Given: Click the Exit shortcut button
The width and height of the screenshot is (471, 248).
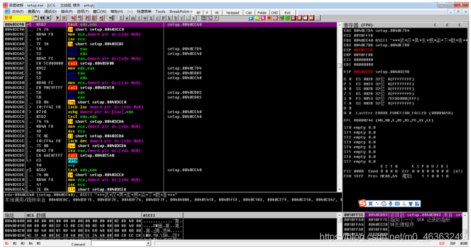Looking at the screenshot, I should 287,12.
